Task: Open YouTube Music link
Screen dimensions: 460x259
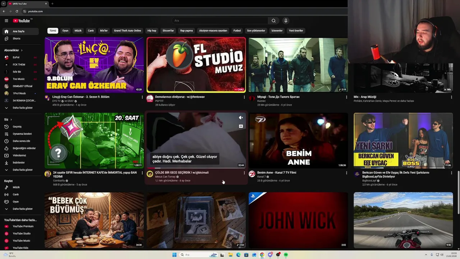Action: pos(20,241)
